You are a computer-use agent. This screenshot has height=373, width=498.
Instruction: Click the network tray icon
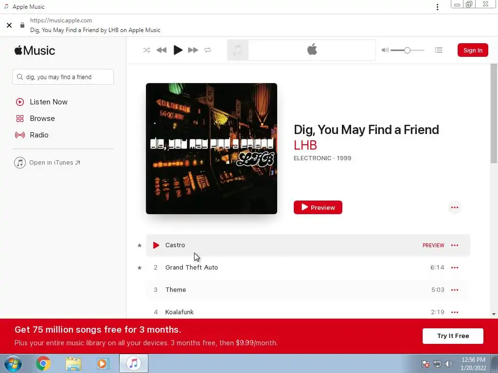pyautogui.click(x=437, y=364)
